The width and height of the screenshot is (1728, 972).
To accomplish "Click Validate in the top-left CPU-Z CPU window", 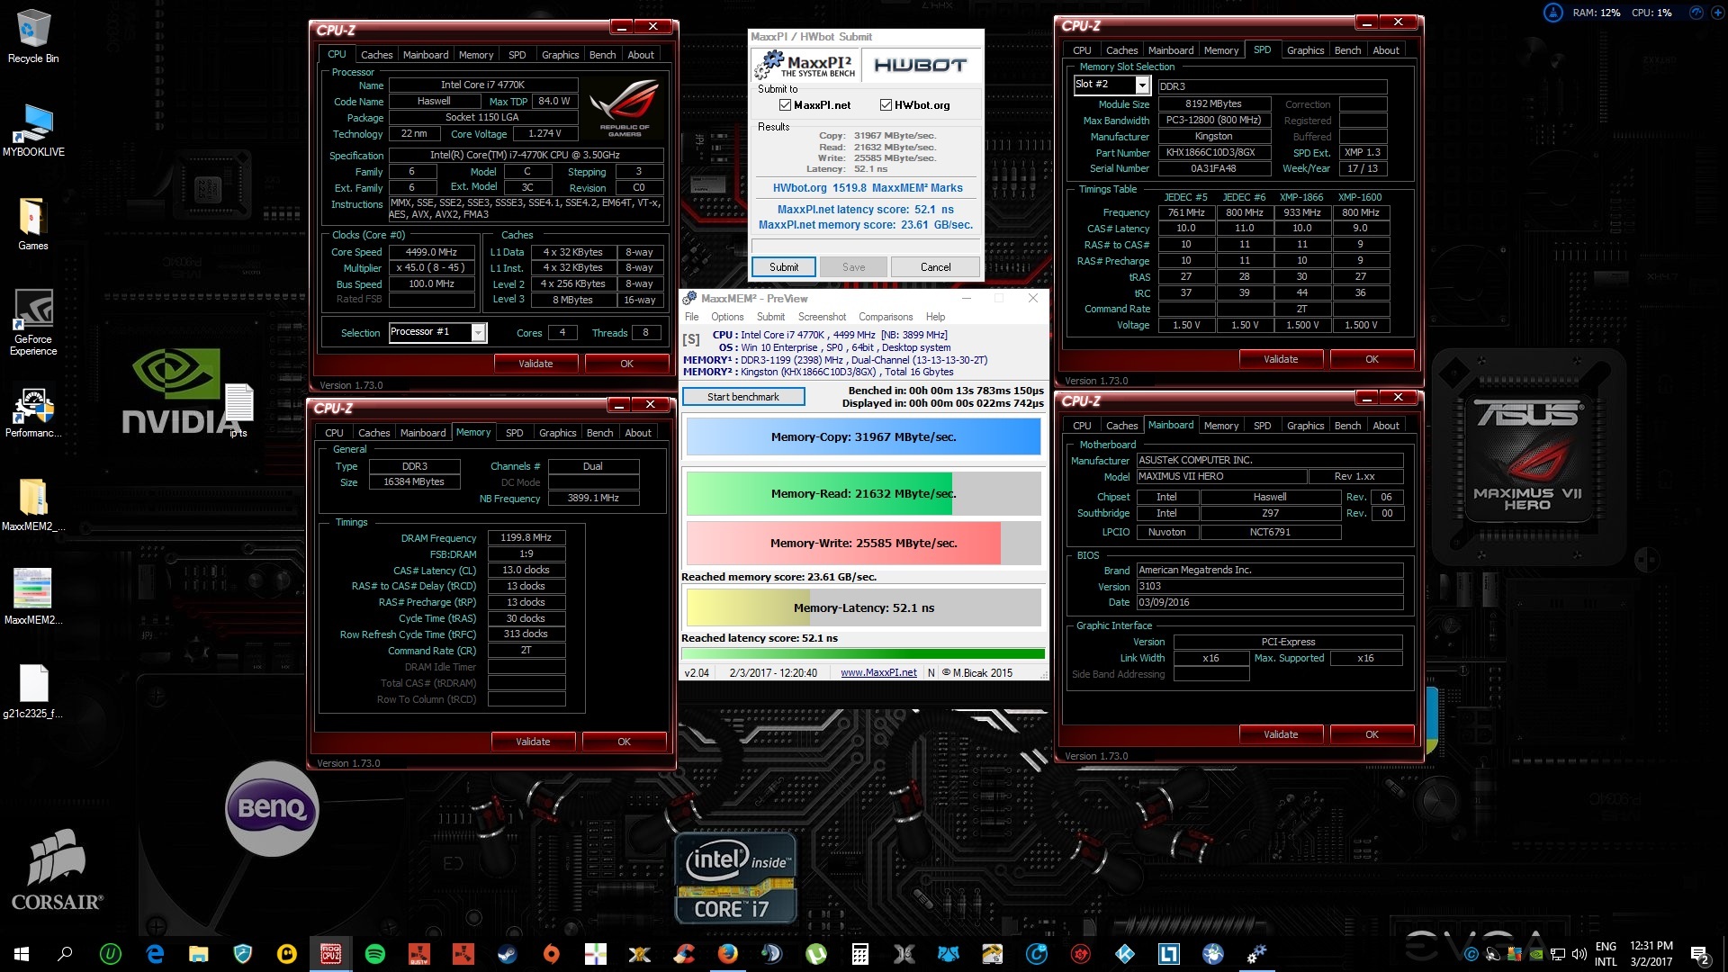I will (x=535, y=364).
